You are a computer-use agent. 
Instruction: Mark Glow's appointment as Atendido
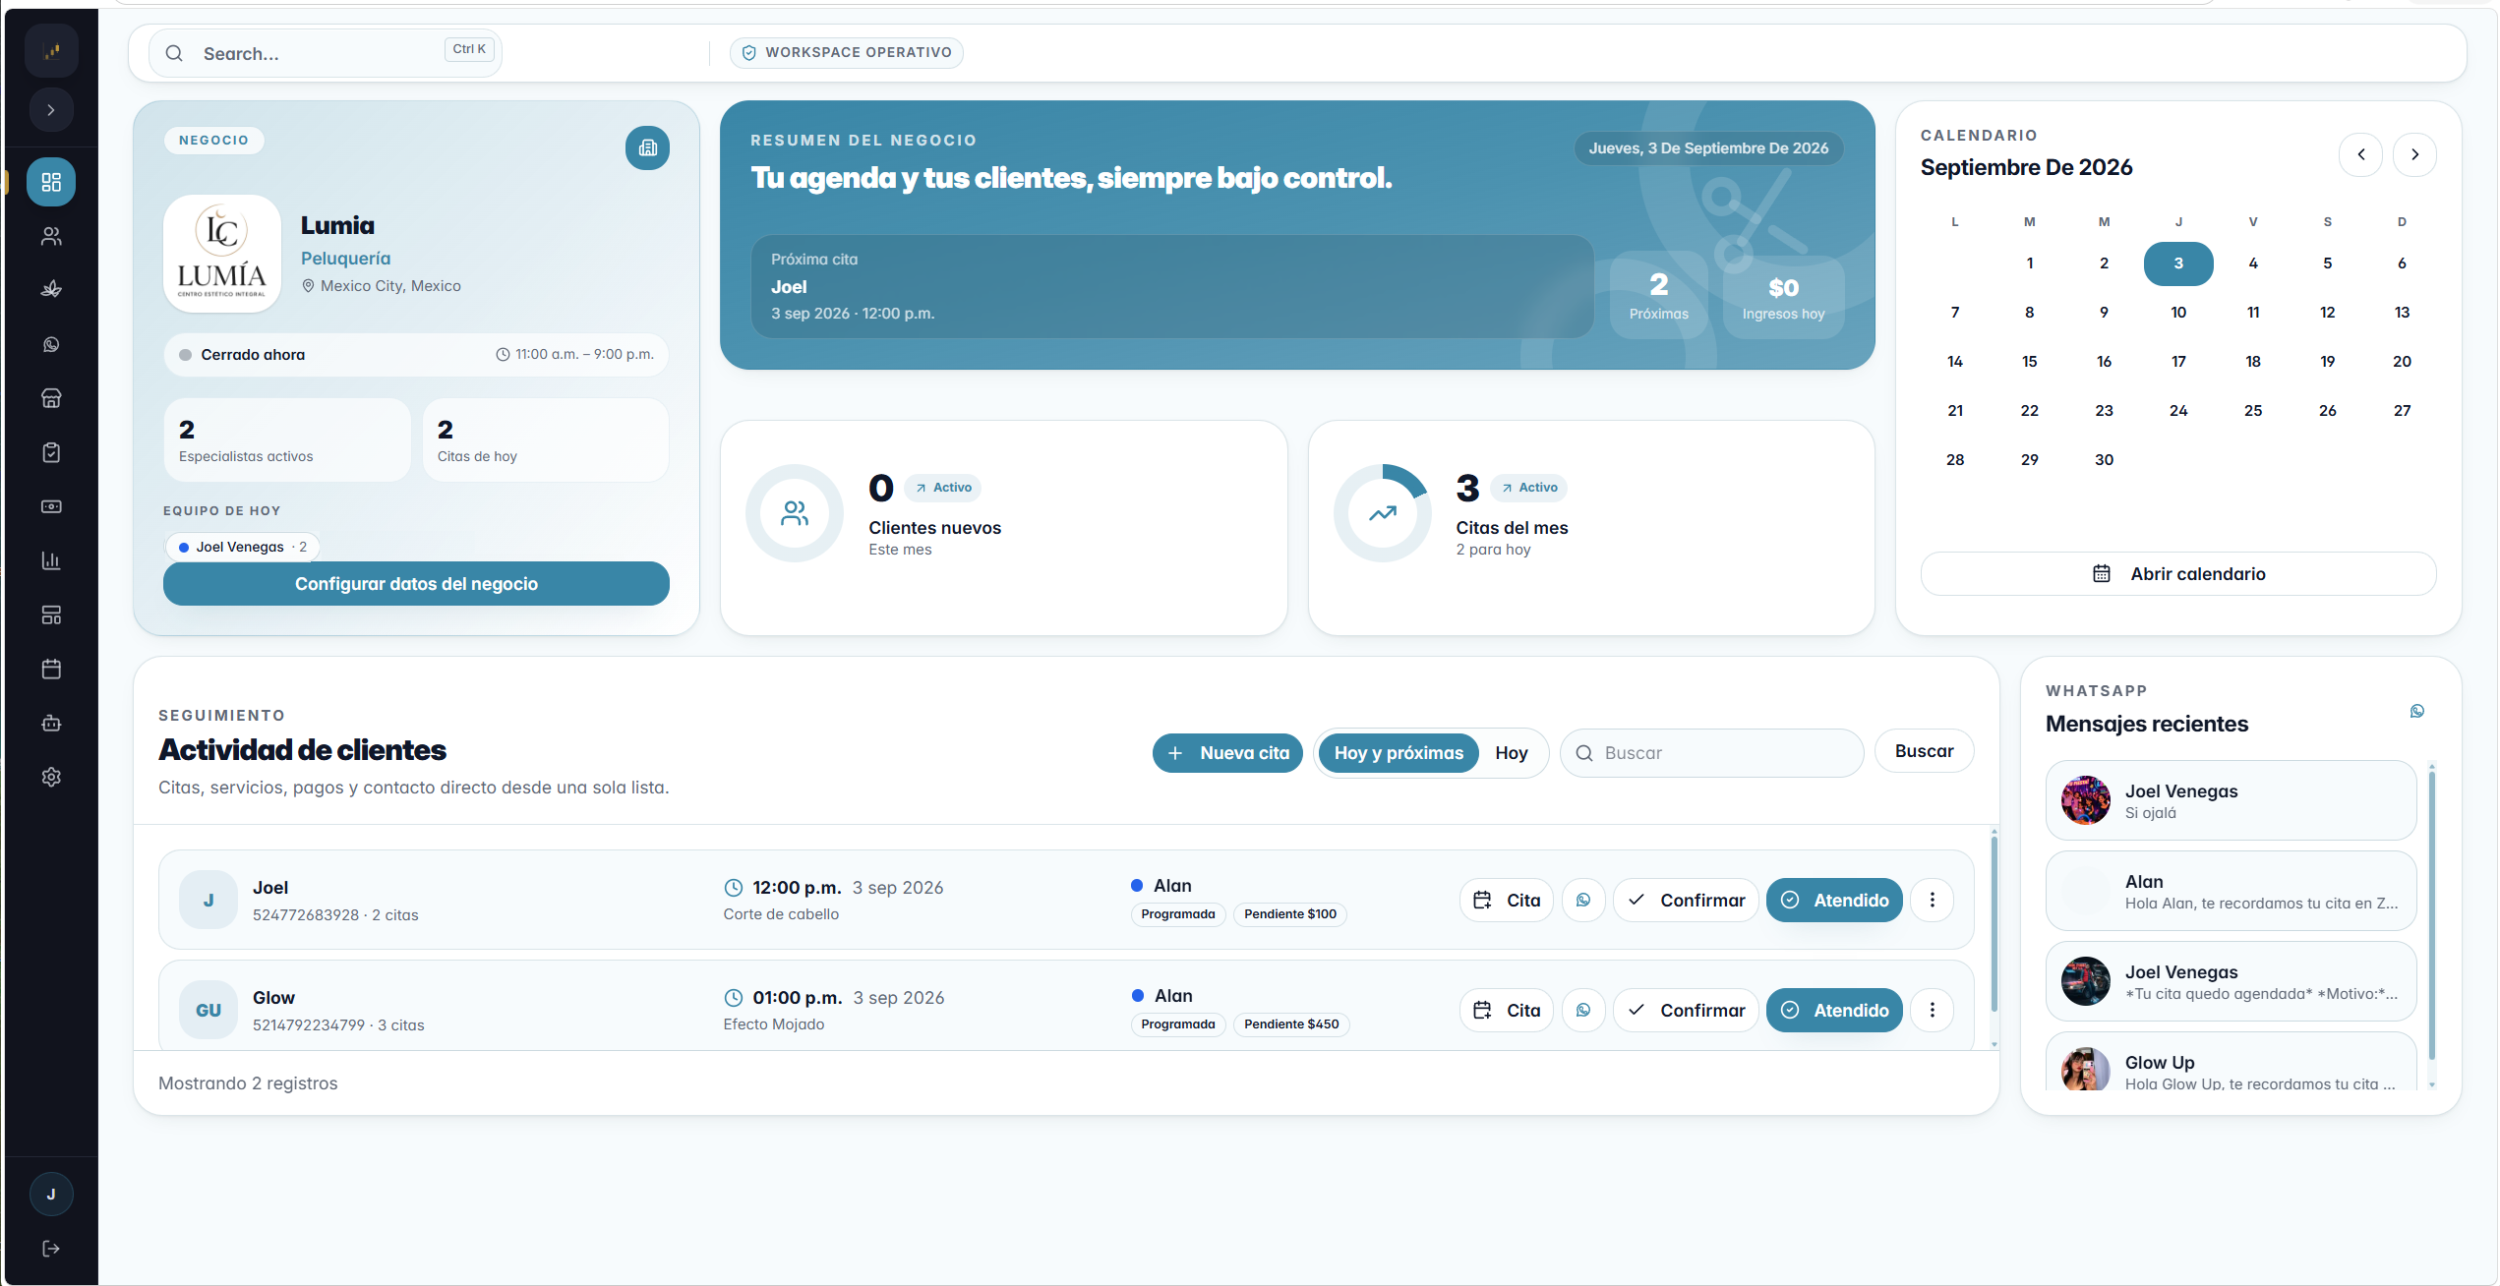[x=1834, y=1010]
